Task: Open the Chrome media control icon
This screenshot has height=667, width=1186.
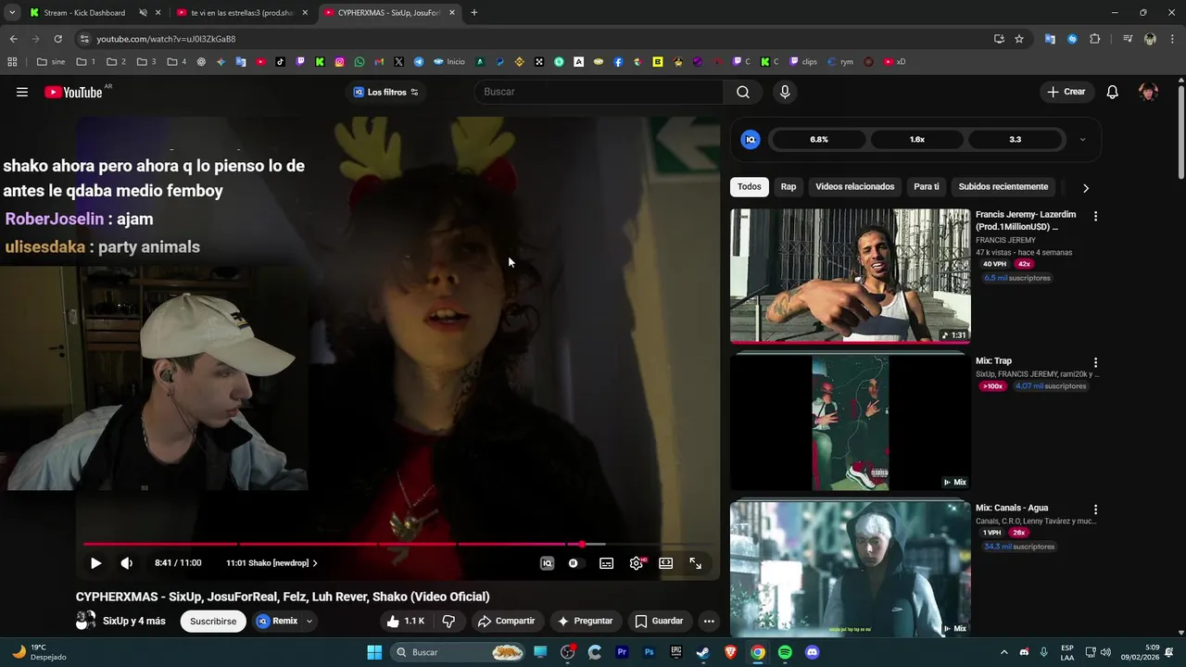Action: click(1128, 39)
